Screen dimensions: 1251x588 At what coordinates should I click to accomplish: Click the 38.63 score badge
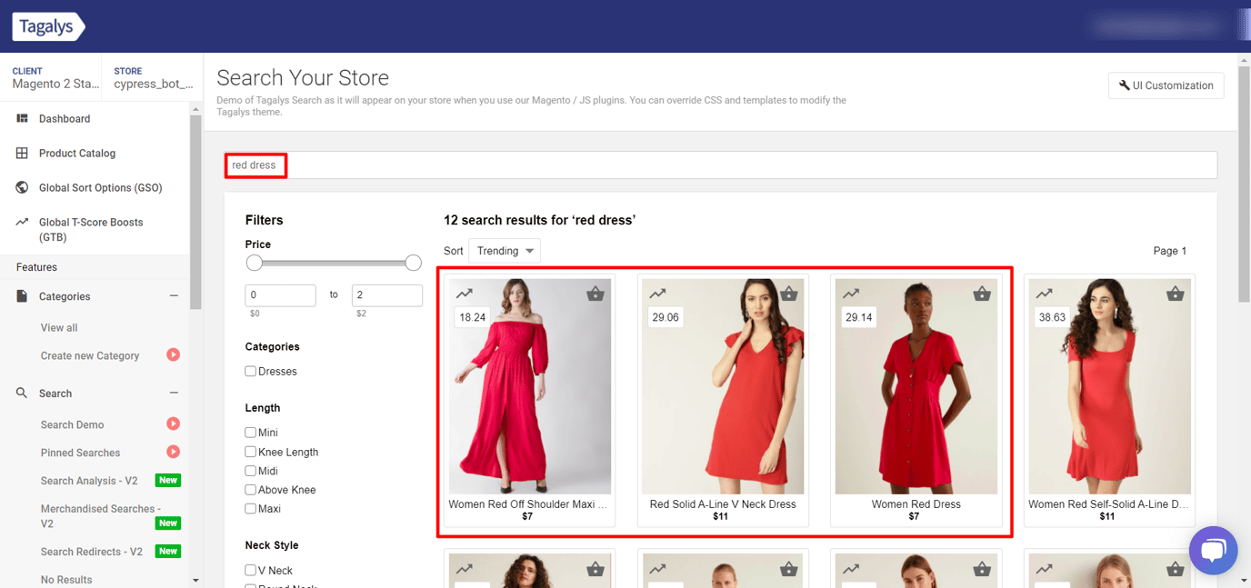tap(1052, 317)
